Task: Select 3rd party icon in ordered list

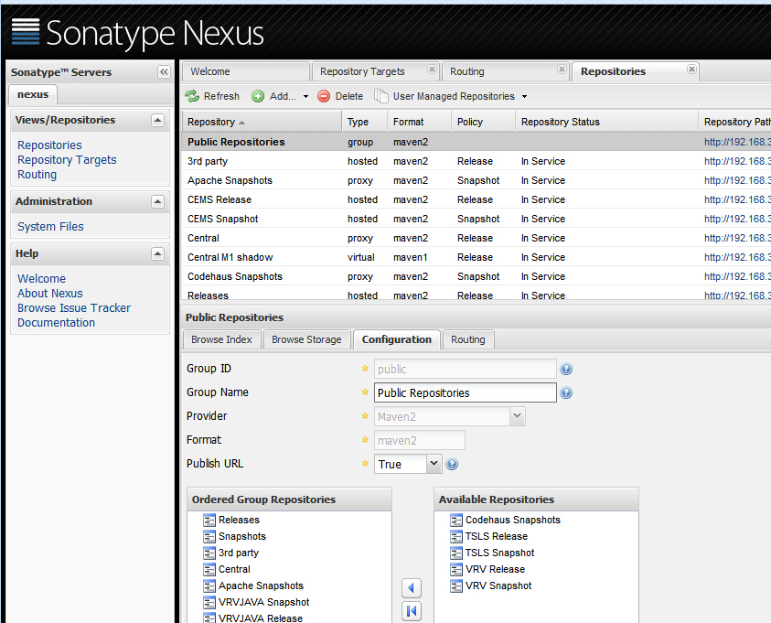Action: point(209,553)
